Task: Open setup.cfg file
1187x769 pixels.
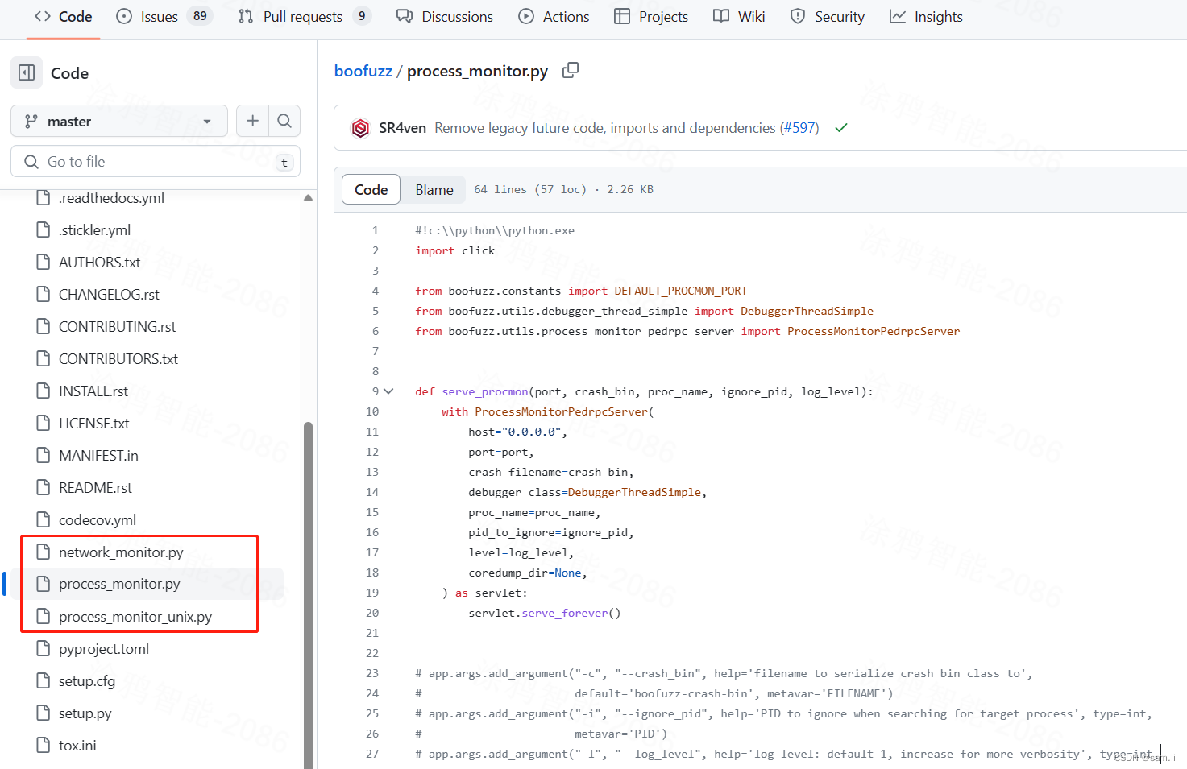Action: 87,681
